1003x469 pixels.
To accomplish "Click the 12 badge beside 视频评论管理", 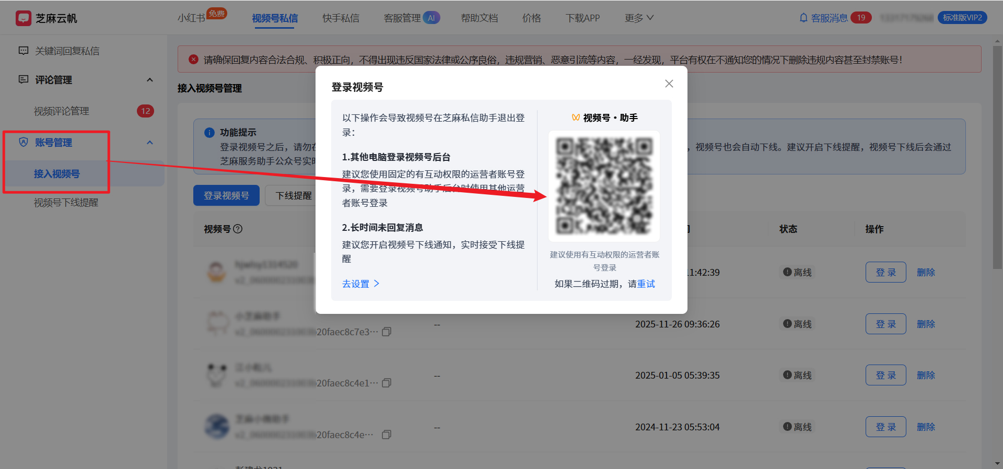I will click(145, 111).
